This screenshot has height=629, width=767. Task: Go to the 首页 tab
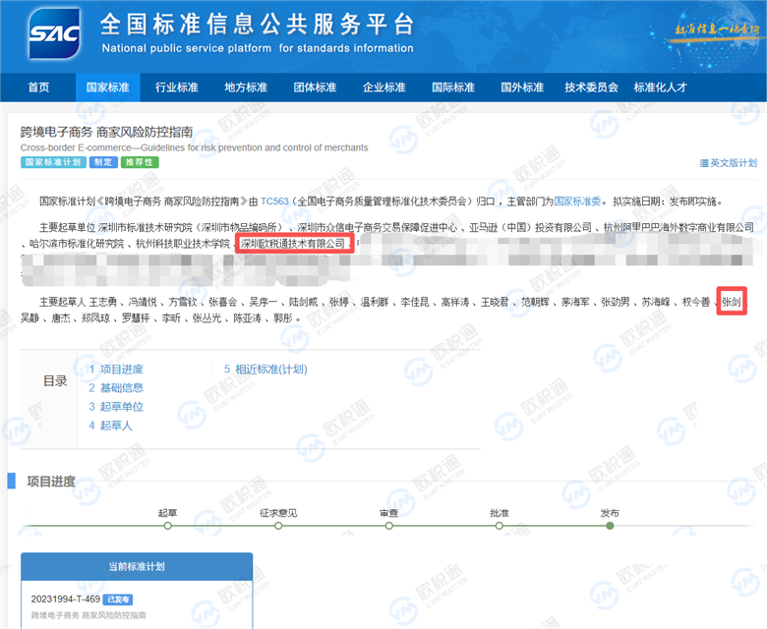(38, 87)
